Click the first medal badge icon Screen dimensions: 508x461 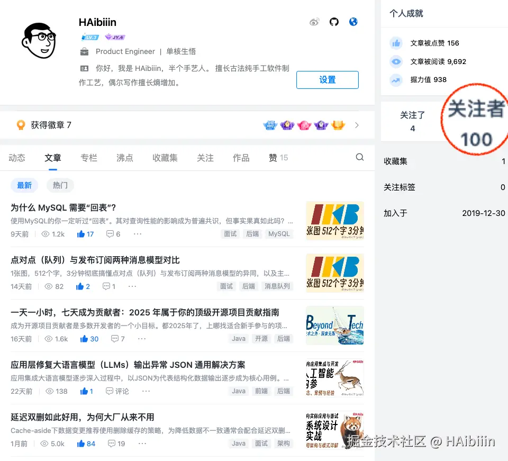pos(270,125)
